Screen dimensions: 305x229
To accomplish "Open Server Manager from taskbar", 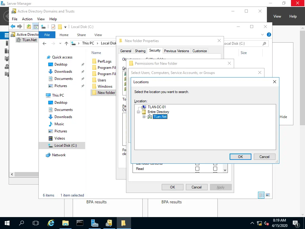I will pyautogui.click(x=94, y=223).
